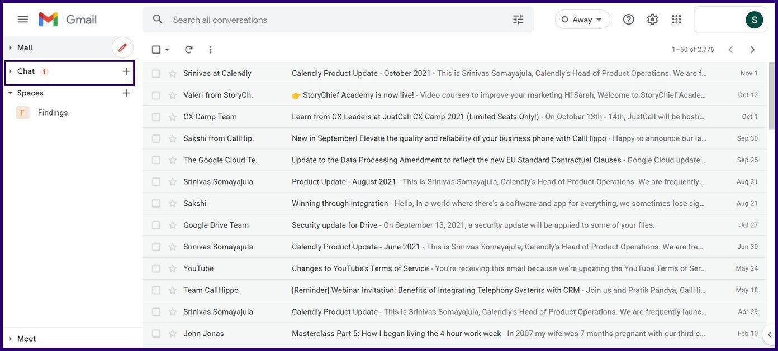Star the Google Drive Team email

(173, 225)
